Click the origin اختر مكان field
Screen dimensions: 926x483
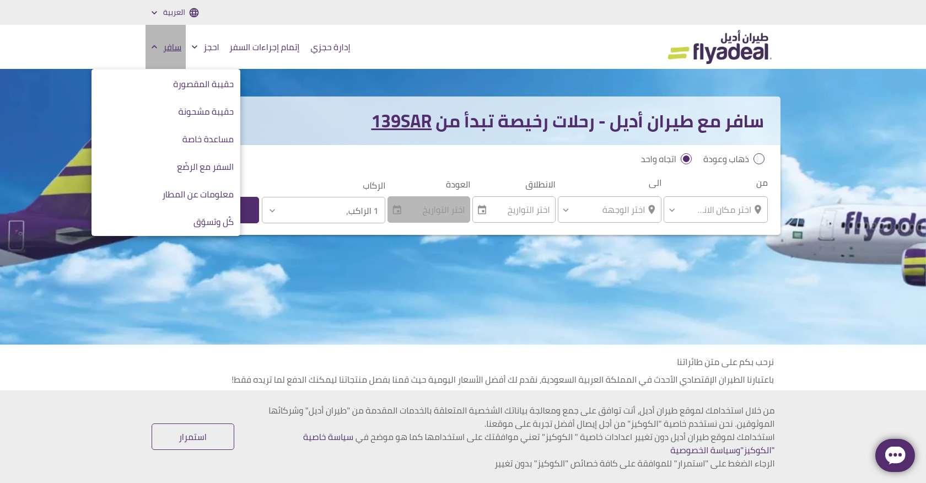(715, 210)
